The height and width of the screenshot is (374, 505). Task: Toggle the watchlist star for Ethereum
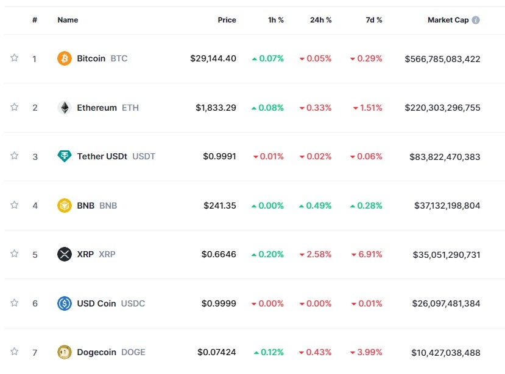(x=14, y=107)
